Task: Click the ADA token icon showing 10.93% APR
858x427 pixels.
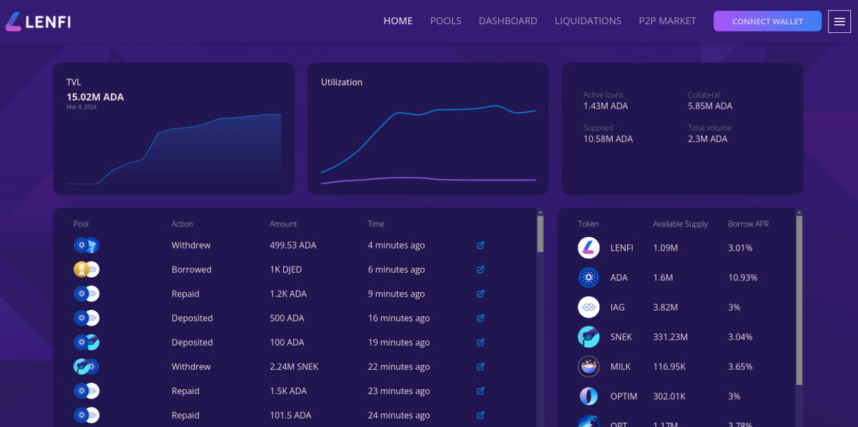Action: click(x=588, y=277)
